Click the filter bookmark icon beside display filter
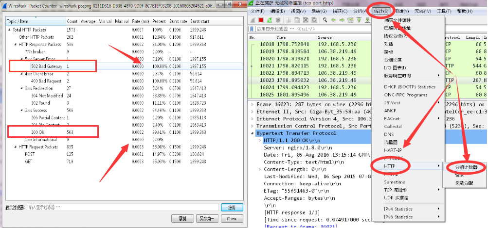This screenshot has width=488, height=228. click(x=253, y=29)
